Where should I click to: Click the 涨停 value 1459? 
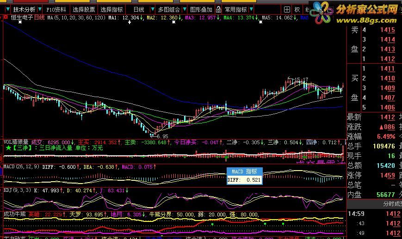point(388,175)
